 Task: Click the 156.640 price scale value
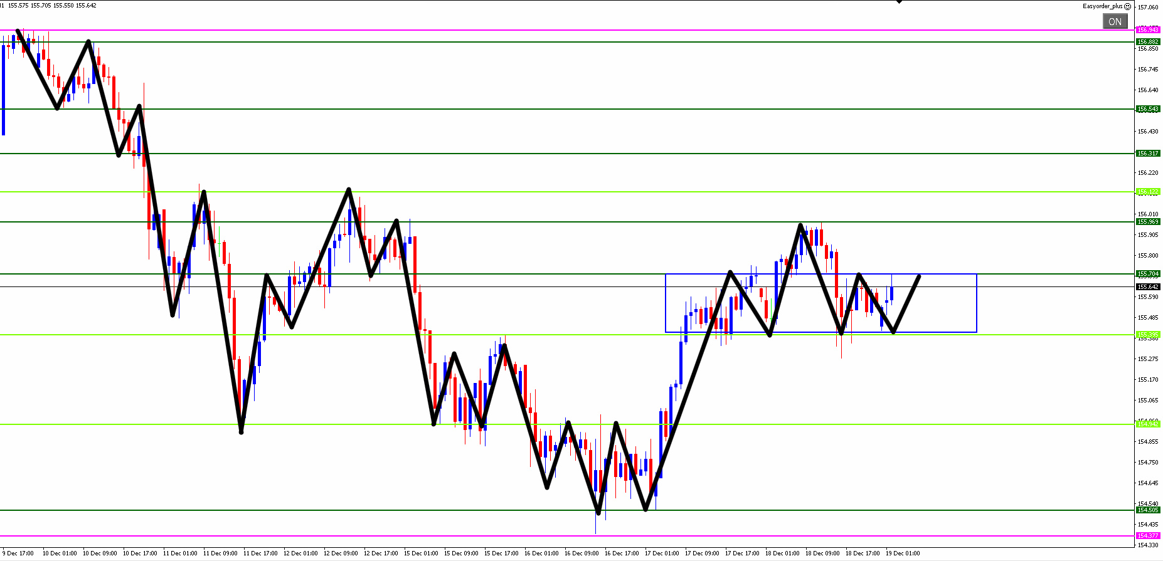1148,90
